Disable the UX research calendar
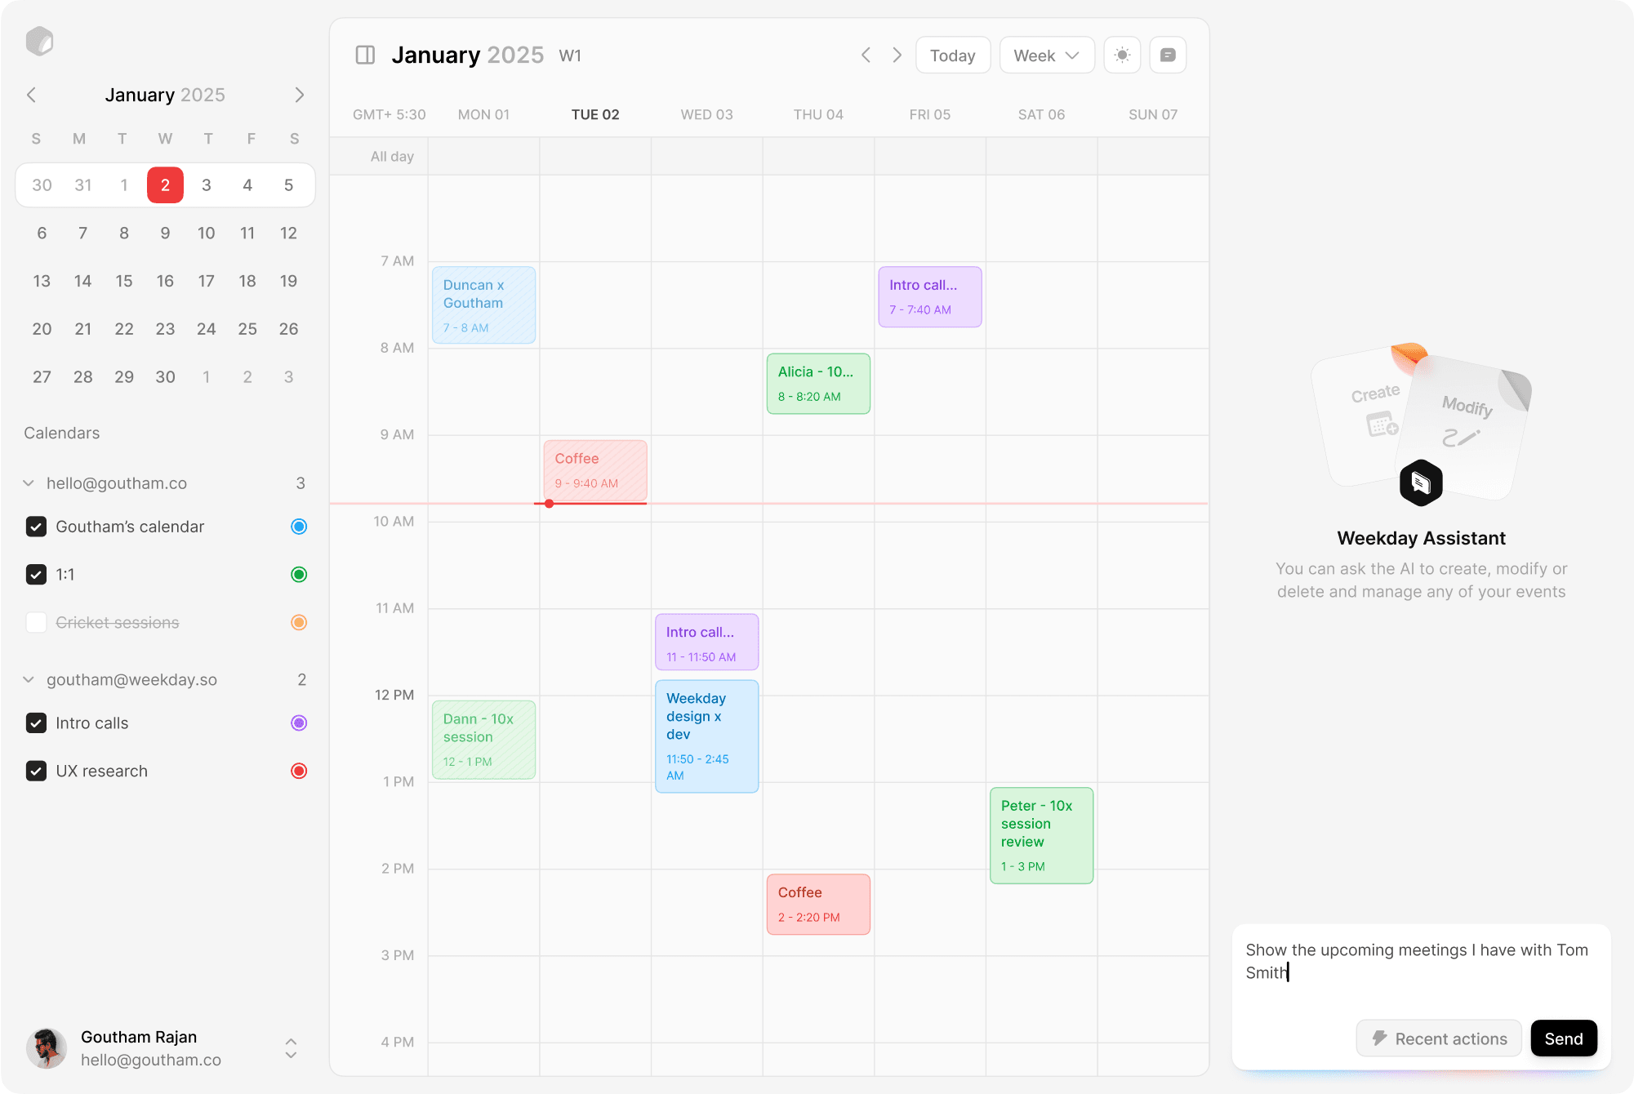Viewport: 1634px width, 1094px height. coord(36,772)
